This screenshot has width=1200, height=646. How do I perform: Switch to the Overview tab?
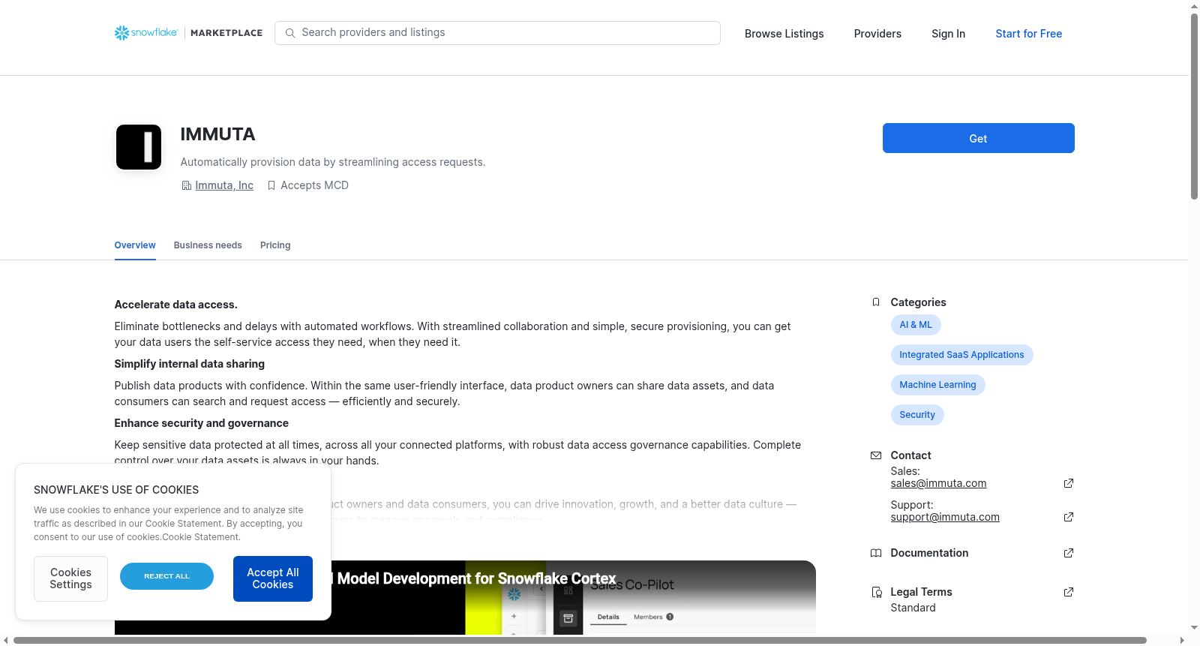tap(135, 245)
